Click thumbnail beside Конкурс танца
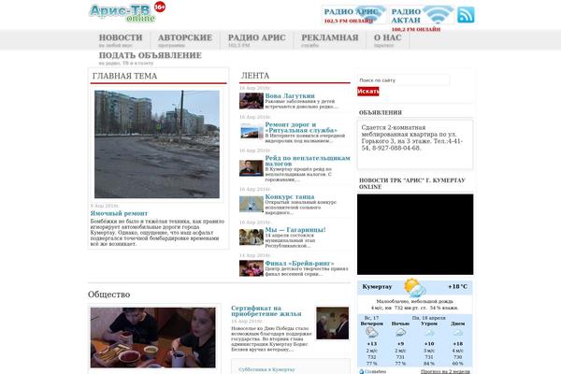Image resolution: width=561 pixels, height=374 pixels. (252, 204)
